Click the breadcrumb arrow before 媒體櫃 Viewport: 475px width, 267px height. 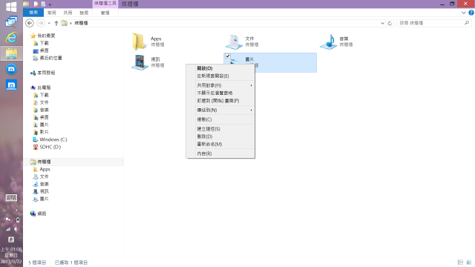(x=71, y=23)
